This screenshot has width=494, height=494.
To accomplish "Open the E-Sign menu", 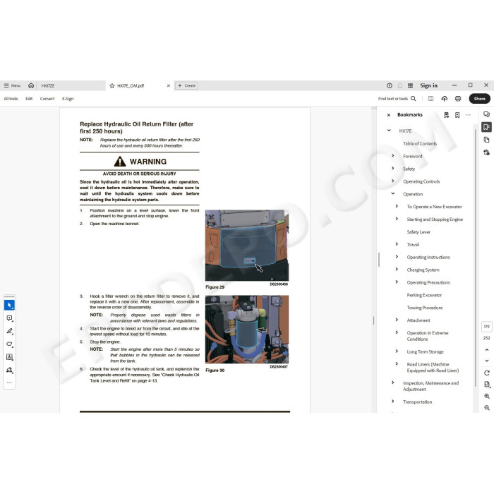I will point(68,99).
